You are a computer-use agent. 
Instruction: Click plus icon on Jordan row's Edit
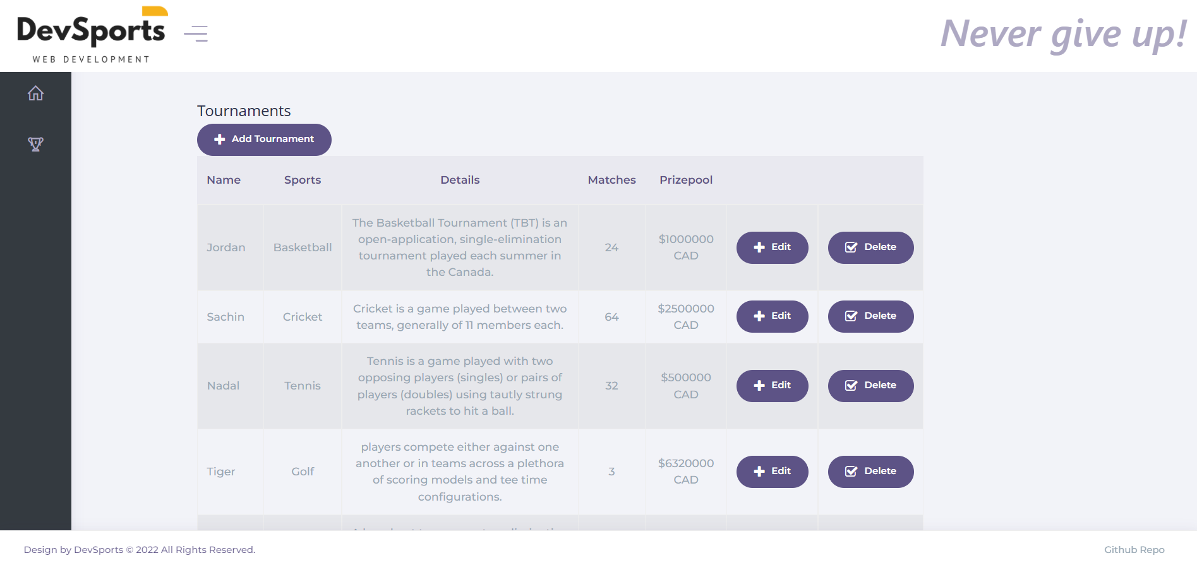pyautogui.click(x=759, y=247)
